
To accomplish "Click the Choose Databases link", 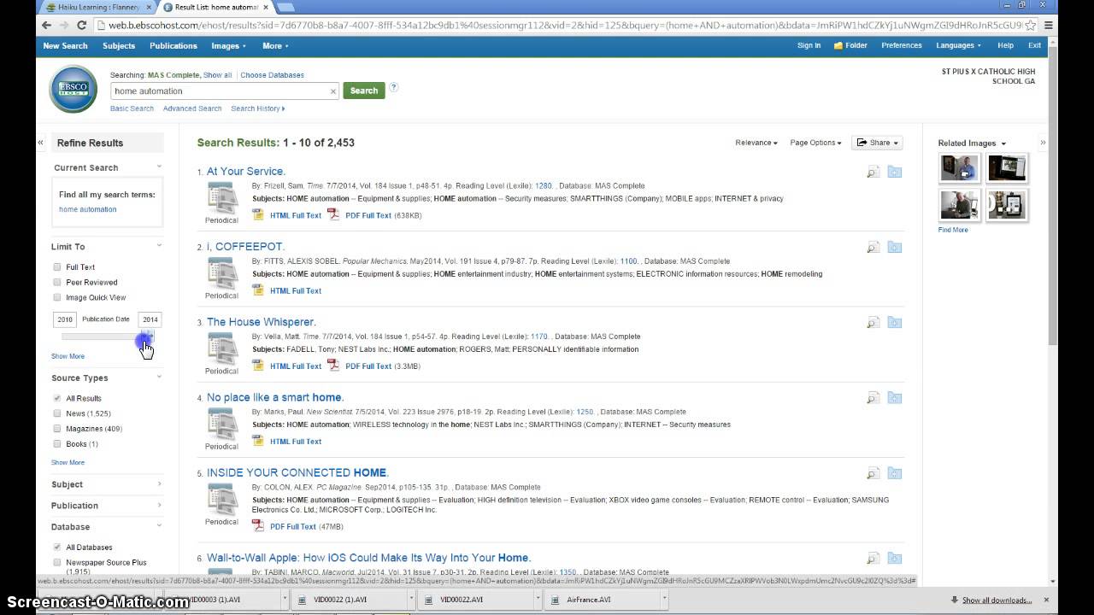I will click(x=273, y=75).
